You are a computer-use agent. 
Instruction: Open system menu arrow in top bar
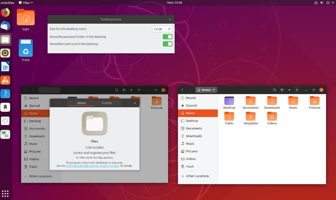pyautogui.click(x=333, y=3)
